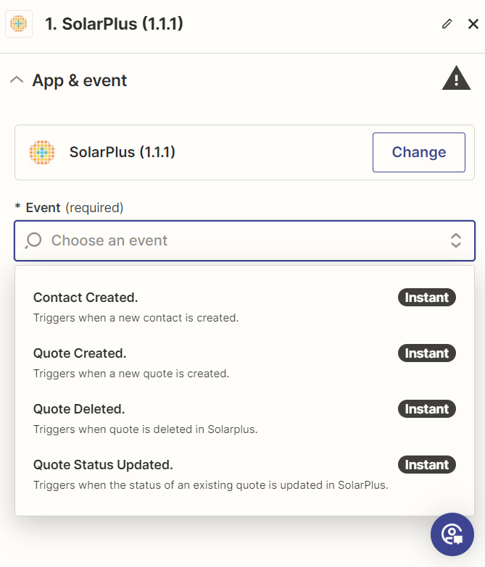Viewport: 485px width, 567px height.
Task: Collapse the App & event section chevron
Action: click(x=17, y=80)
